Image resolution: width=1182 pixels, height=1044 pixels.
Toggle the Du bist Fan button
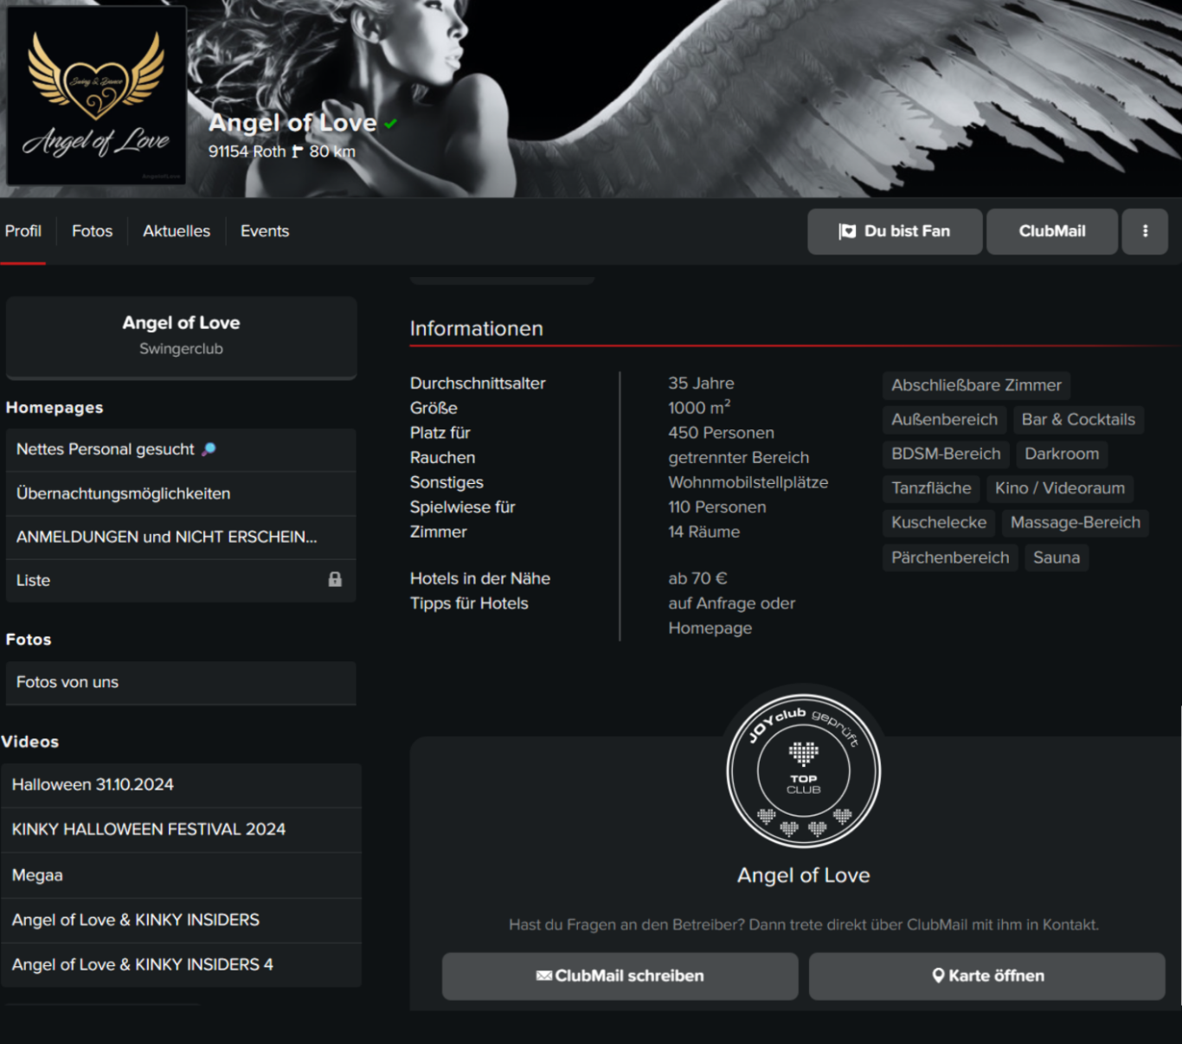(x=894, y=231)
